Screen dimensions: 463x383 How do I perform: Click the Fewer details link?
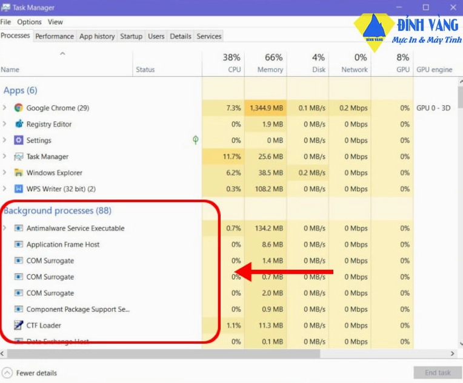[36, 373]
